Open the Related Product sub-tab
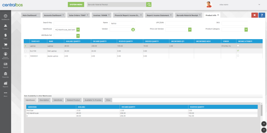This screenshot has width=267, height=133. click(73, 100)
